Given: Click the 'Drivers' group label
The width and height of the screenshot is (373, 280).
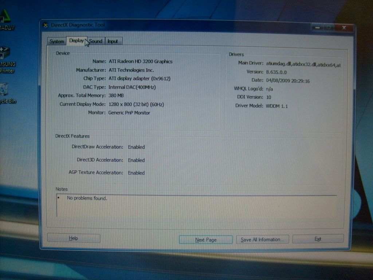Looking at the screenshot, I should [x=236, y=54].
